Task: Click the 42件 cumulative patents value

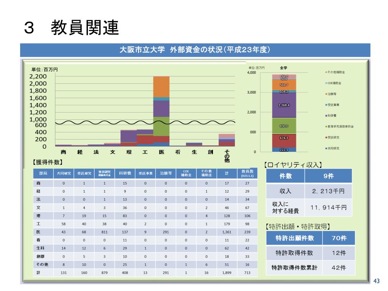Action: pyautogui.click(x=339, y=268)
